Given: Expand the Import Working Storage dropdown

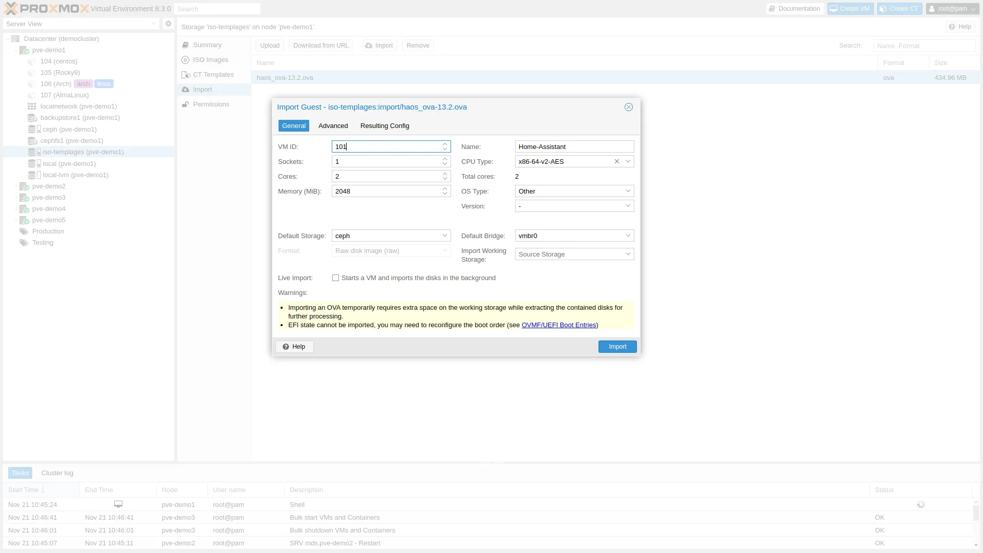Looking at the screenshot, I should click(628, 254).
